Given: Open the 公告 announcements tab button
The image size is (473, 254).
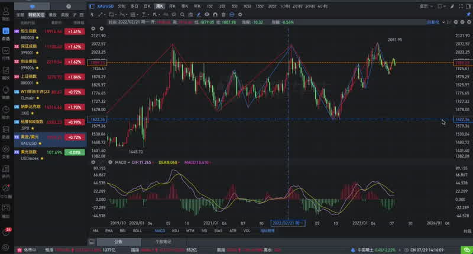Looking at the screenshot, I should (118, 242).
